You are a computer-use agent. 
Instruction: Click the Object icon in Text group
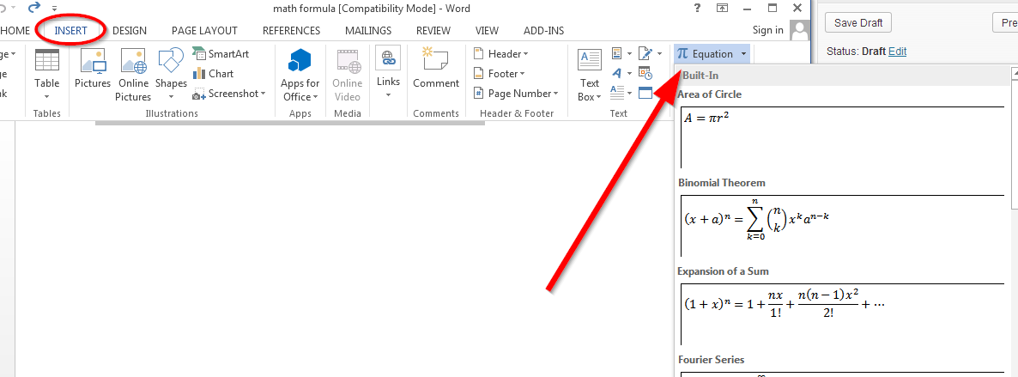point(645,93)
